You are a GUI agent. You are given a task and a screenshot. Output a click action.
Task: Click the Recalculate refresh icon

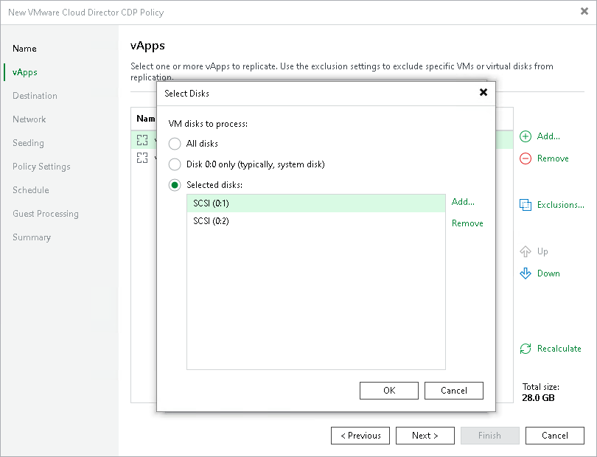pos(526,349)
